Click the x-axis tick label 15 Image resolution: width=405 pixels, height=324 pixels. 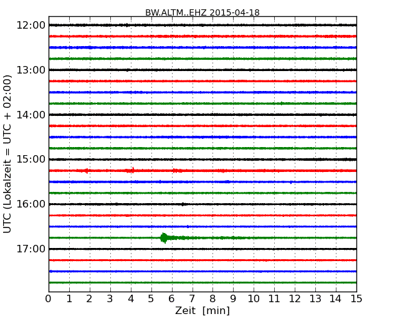point(356,299)
